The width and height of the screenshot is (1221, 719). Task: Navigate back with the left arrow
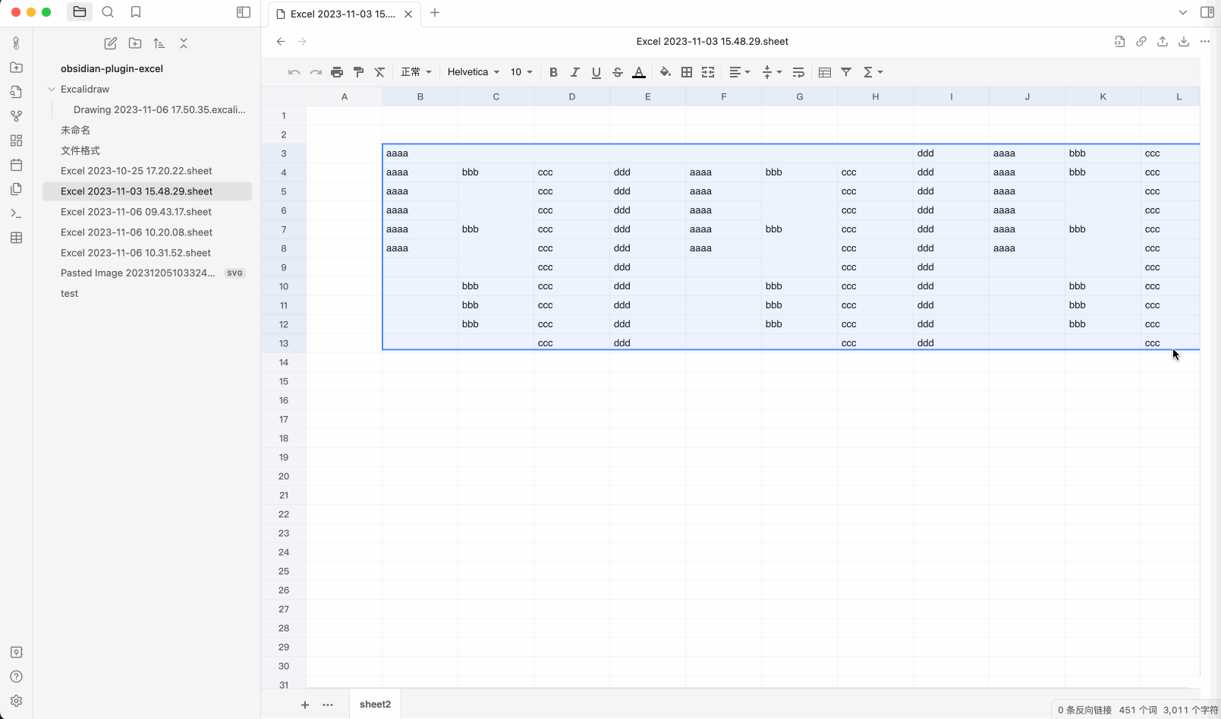(281, 41)
